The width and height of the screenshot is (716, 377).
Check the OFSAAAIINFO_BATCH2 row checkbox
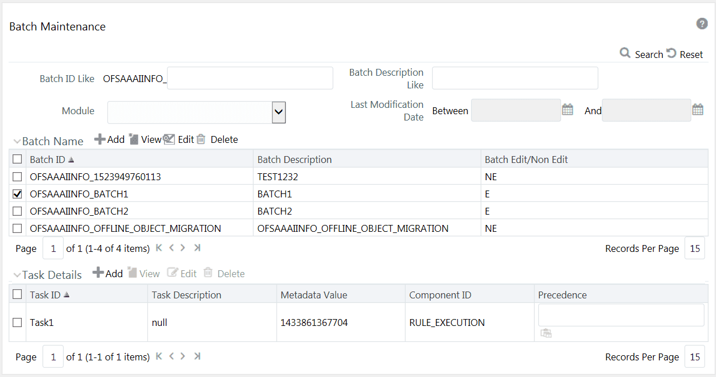point(17,211)
